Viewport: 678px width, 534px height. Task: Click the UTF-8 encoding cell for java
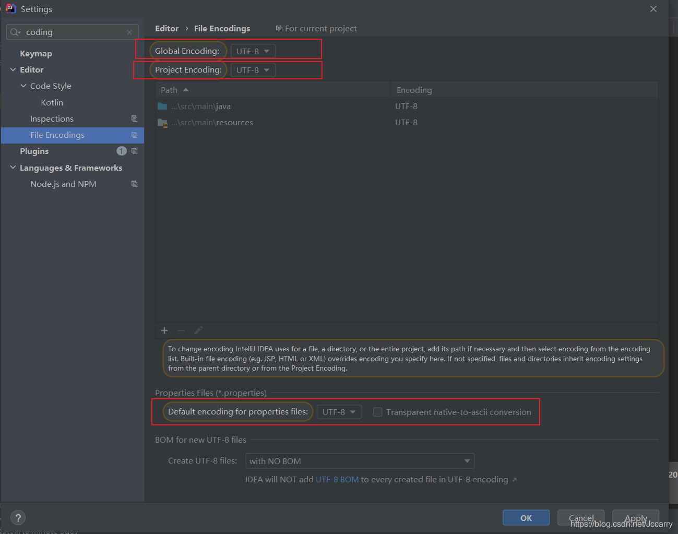(x=406, y=106)
